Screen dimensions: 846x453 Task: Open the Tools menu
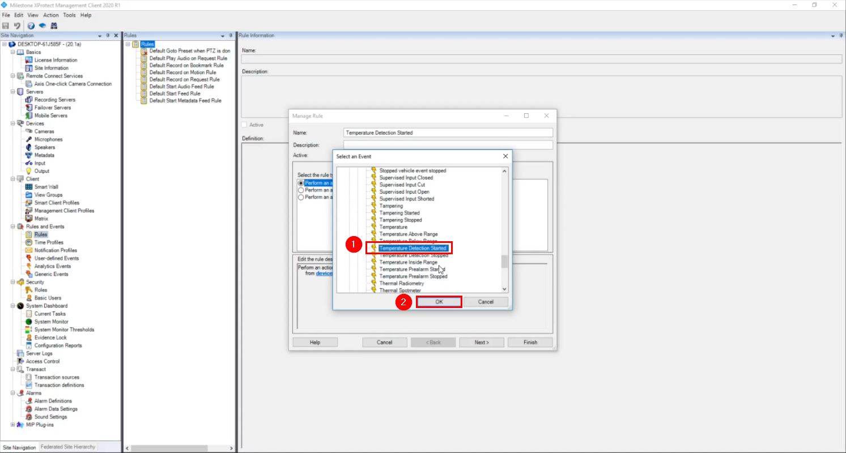[69, 15]
